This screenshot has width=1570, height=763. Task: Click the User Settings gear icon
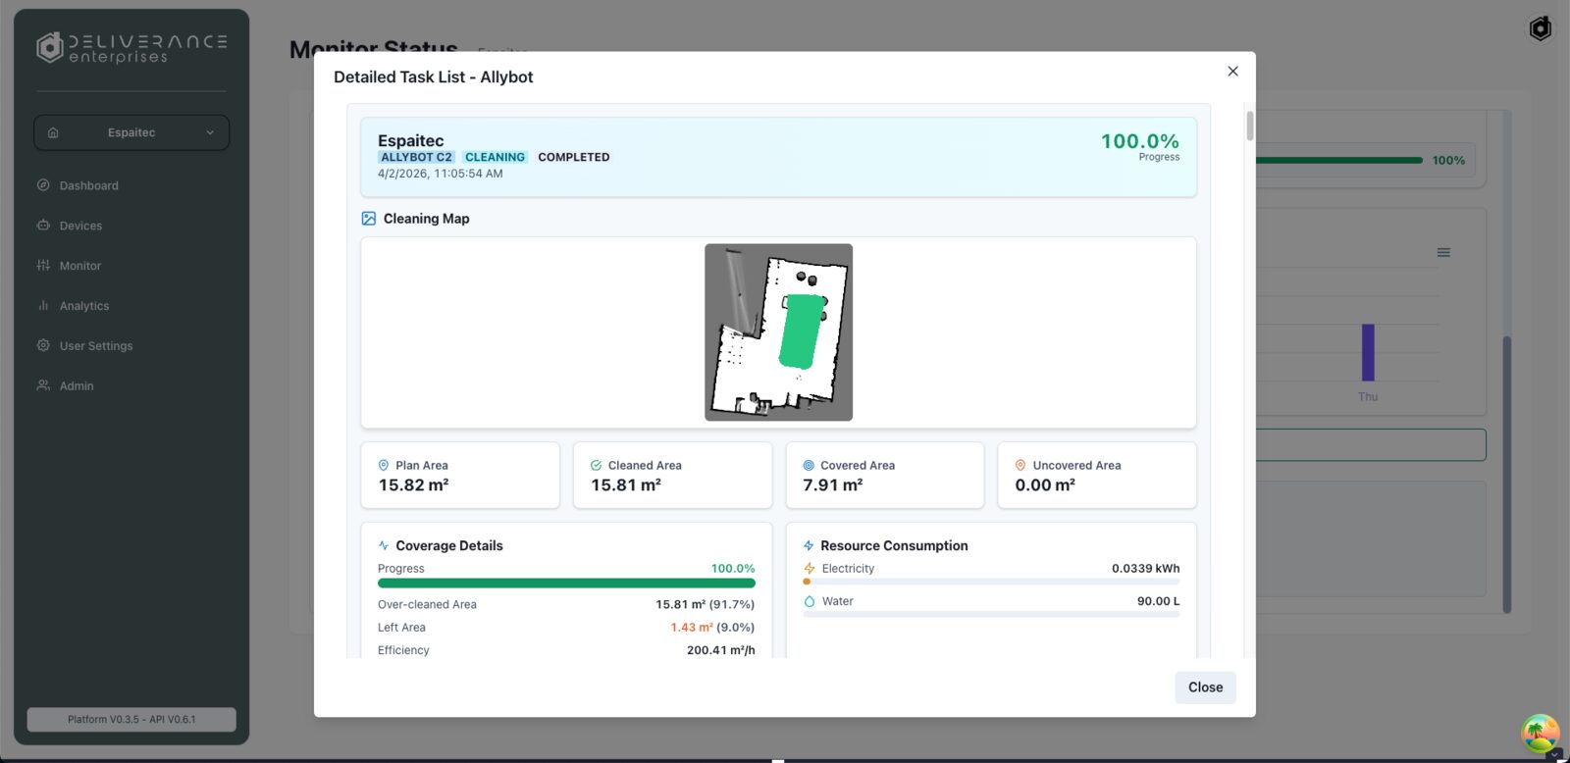tap(43, 346)
